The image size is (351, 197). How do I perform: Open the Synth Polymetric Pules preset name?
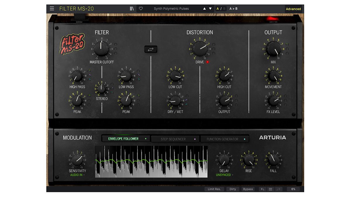(171, 9)
